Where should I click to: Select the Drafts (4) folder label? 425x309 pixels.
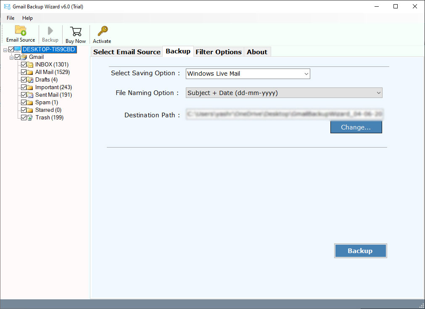[x=46, y=80]
